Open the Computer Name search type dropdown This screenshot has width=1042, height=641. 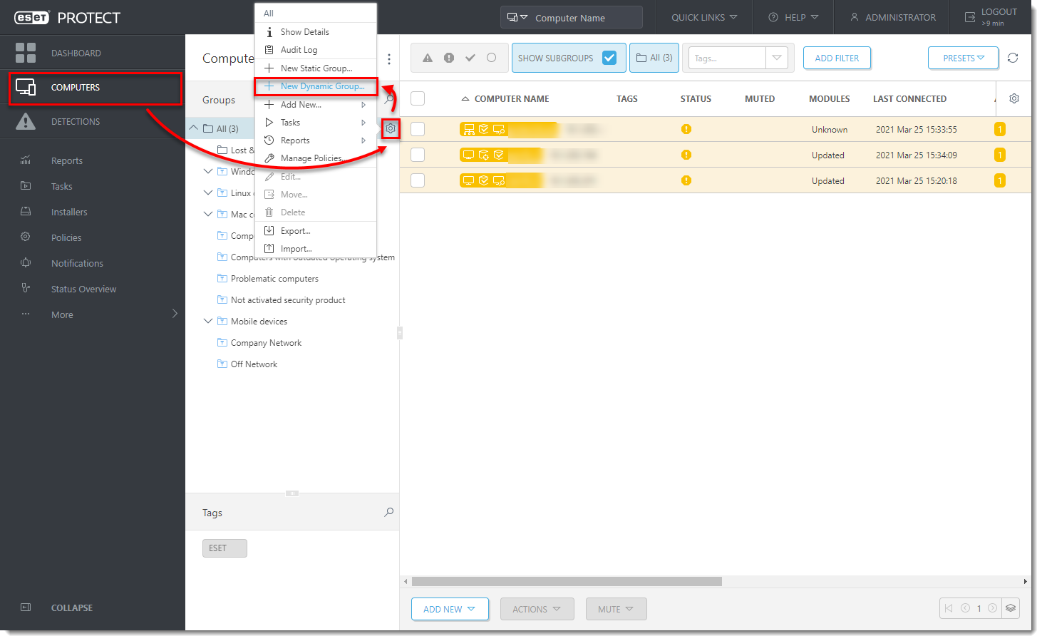[517, 17]
